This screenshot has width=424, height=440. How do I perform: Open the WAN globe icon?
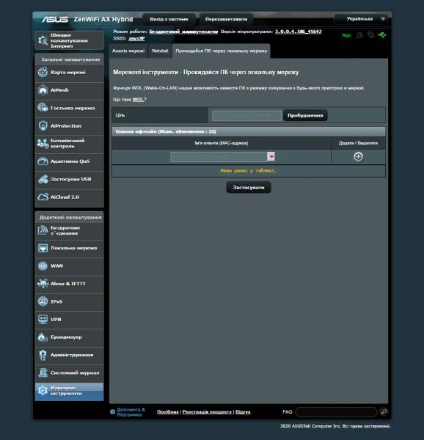[43, 265]
